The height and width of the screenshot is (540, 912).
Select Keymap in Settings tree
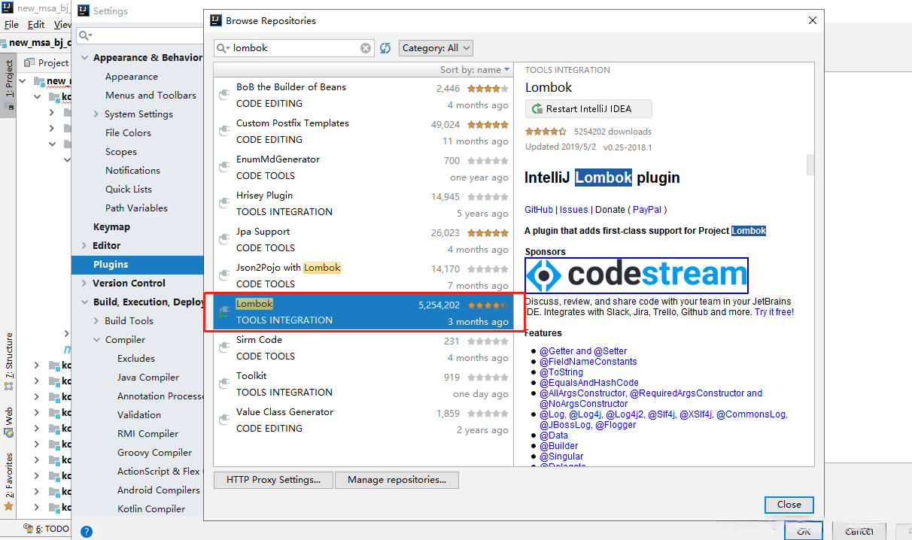coord(111,227)
